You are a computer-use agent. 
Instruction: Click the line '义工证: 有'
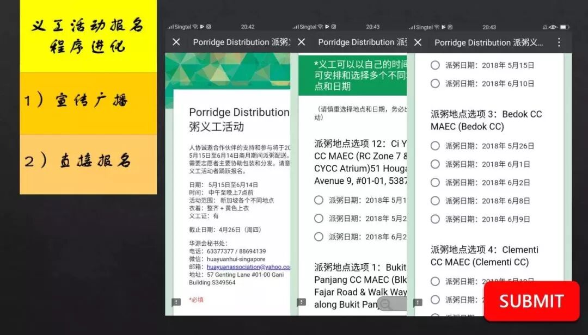click(x=204, y=216)
